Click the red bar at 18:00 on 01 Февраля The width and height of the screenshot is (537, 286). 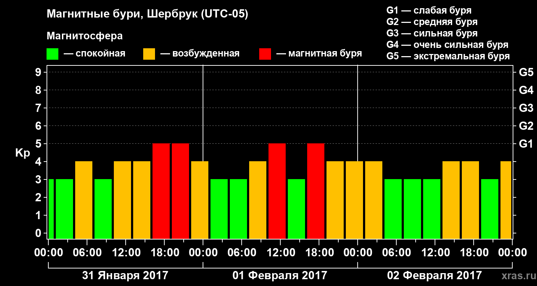pos(316,191)
